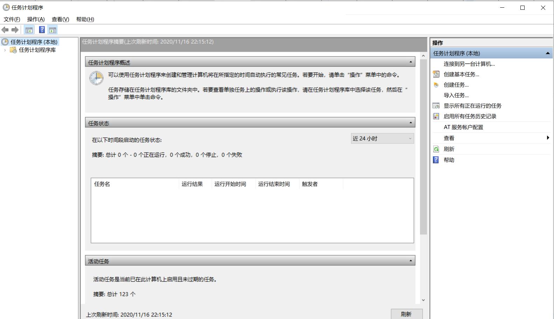Sort by the 运行结束时间 column header
Image resolution: width=554 pixels, height=319 pixels.
[277, 184]
